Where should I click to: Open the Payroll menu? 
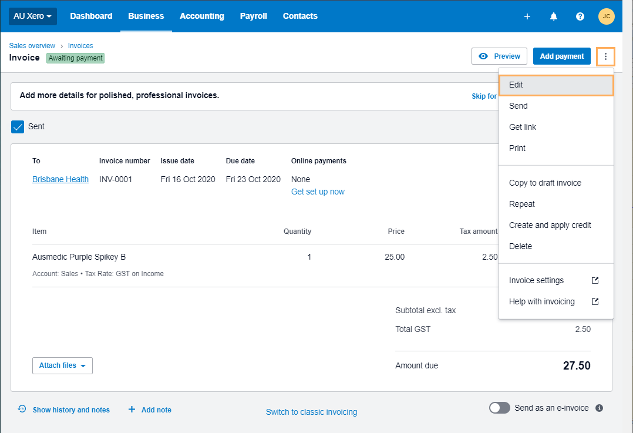tap(254, 16)
